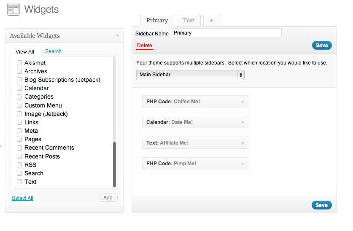Select the View All tab
This screenshot has width=353, height=231.
click(25, 52)
